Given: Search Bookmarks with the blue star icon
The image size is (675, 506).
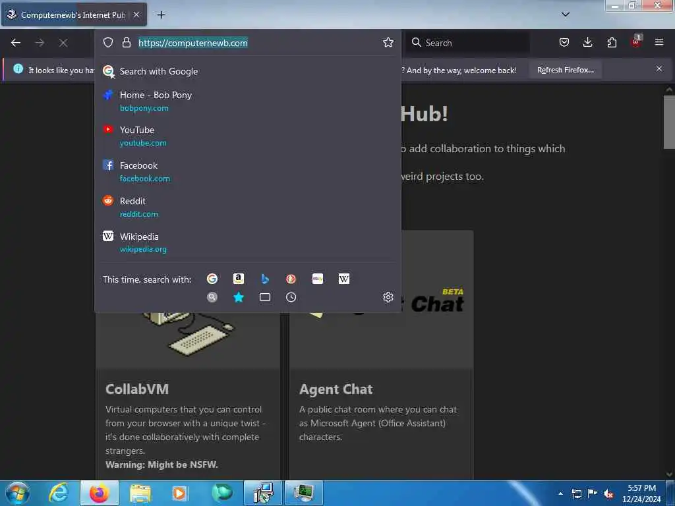Looking at the screenshot, I should (x=239, y=297).
